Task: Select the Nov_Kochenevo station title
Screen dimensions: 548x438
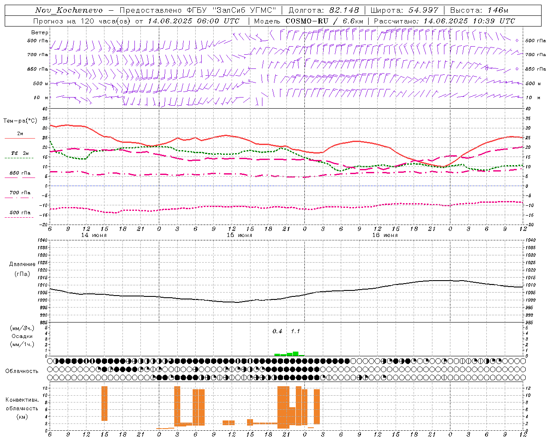Action: [69, 10]
